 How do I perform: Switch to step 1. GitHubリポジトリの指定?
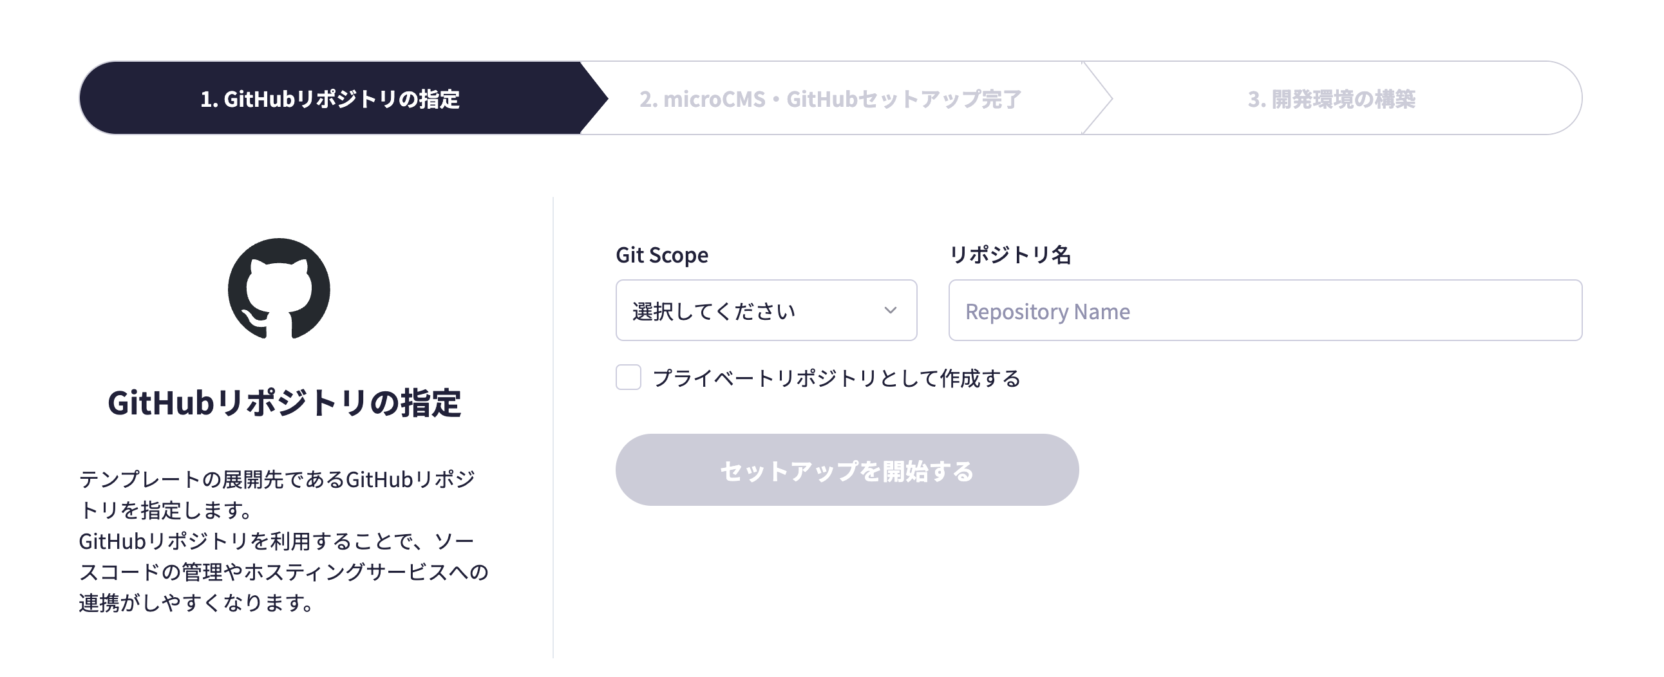coord(330,98)
